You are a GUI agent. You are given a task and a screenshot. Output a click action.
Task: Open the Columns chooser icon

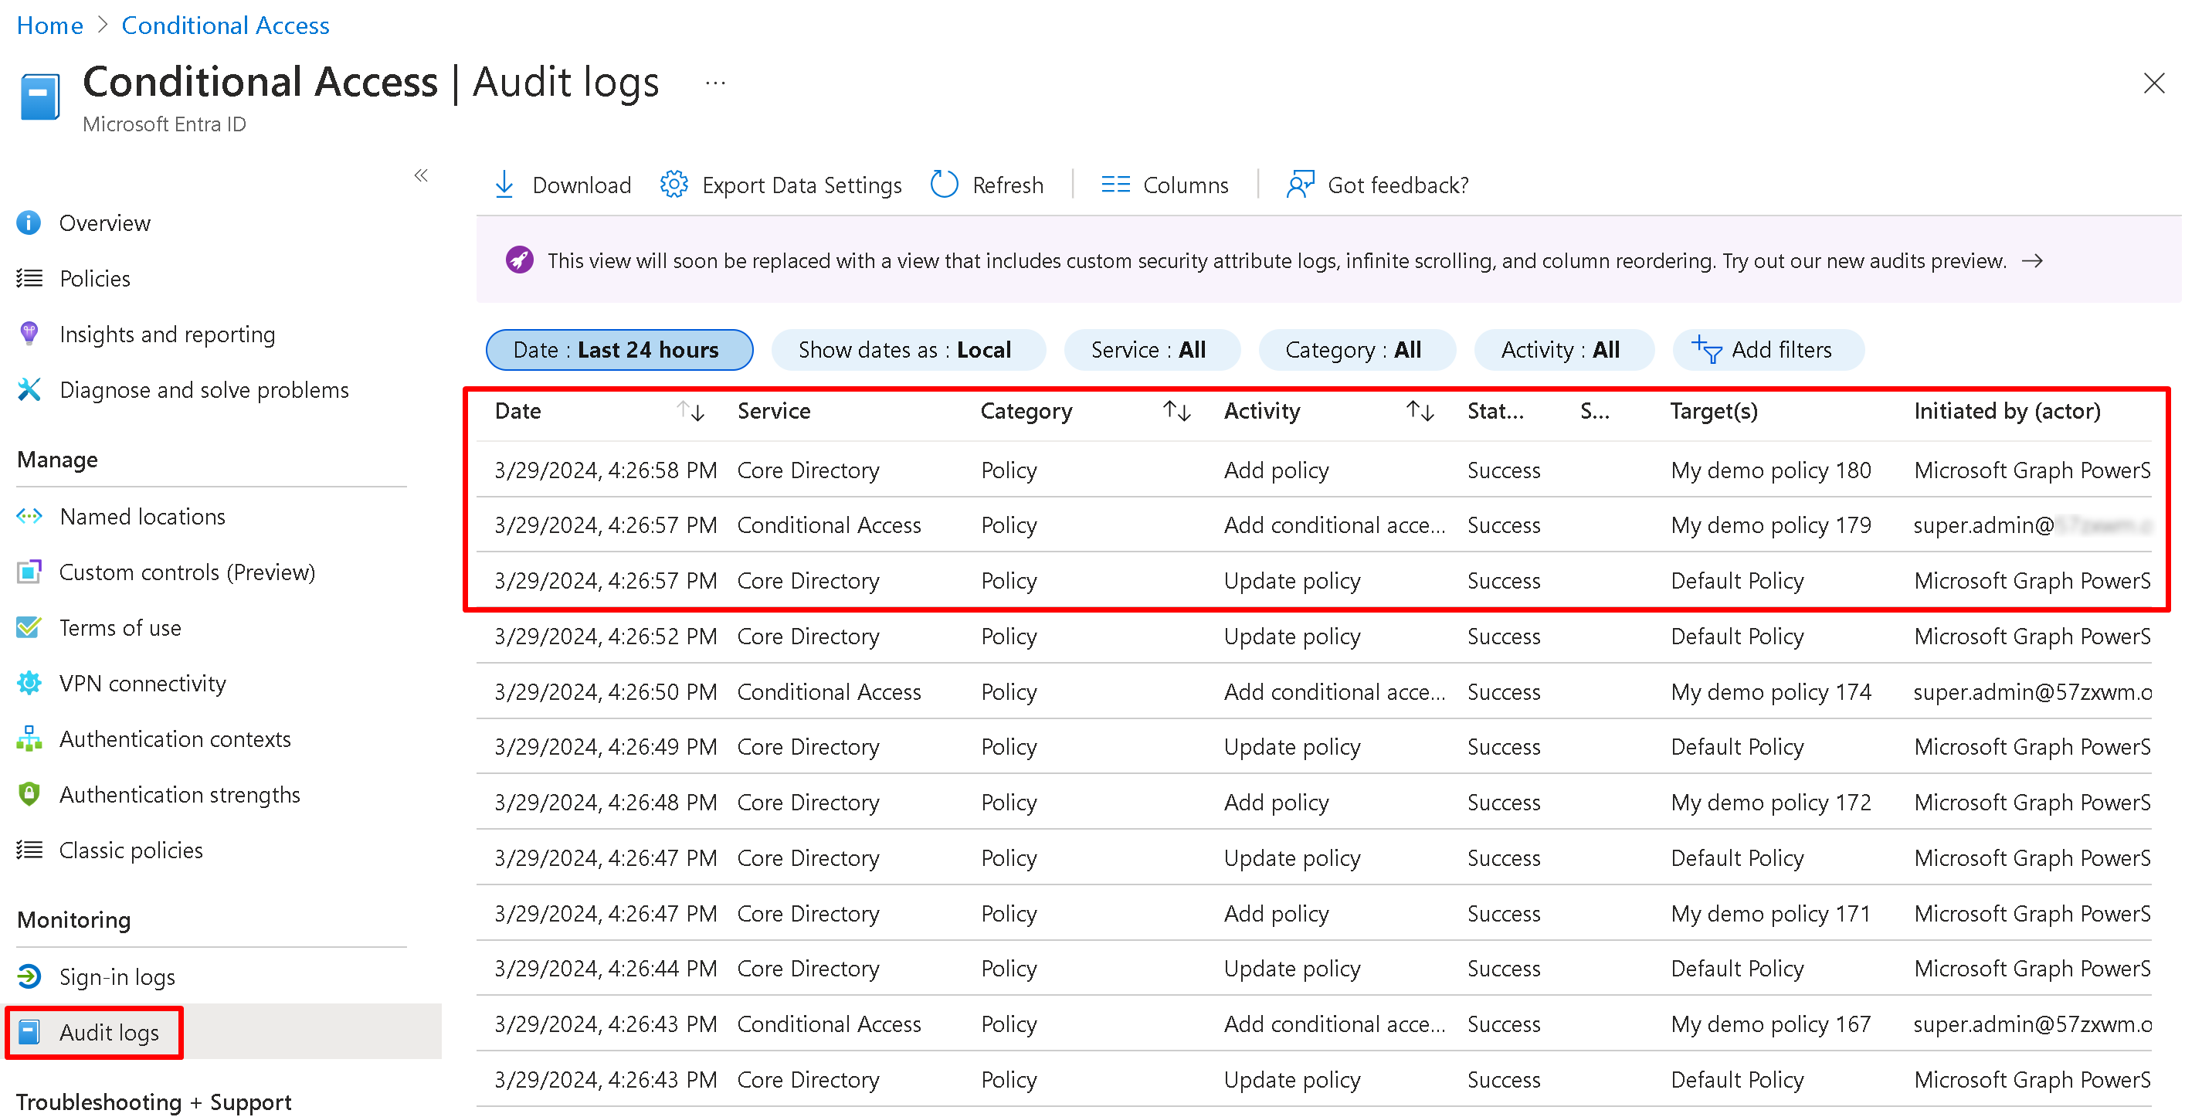coord(1115,184)
